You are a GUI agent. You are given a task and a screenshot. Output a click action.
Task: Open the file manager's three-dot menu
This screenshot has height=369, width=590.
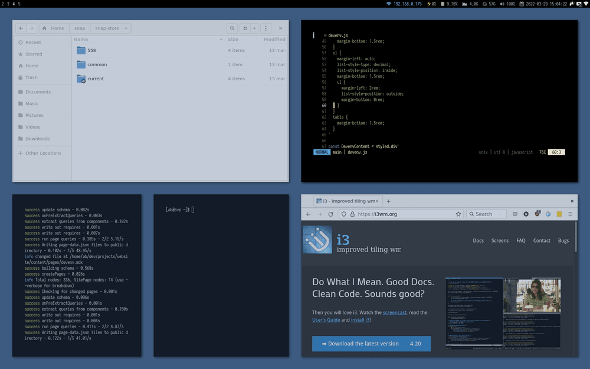[265, 28]
